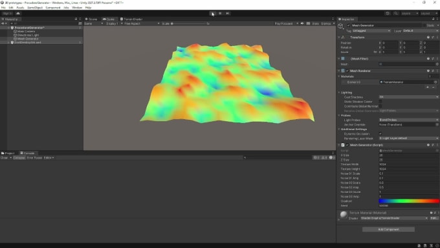Click the minus button under Materials list
Viewport: 440px width, 248px height.
click(x=434, y=87)
